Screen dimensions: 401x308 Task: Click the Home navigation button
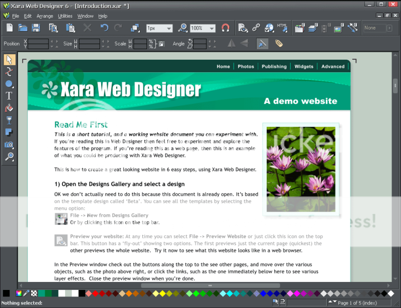223,66
